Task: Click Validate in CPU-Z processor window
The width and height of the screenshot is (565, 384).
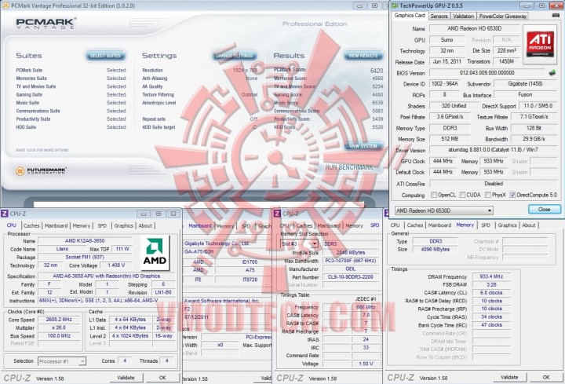Action: pos(126,378)
